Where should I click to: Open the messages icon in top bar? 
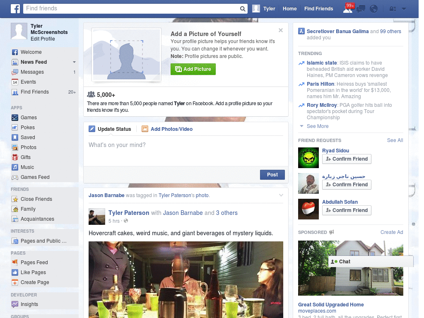pos(361,9)
